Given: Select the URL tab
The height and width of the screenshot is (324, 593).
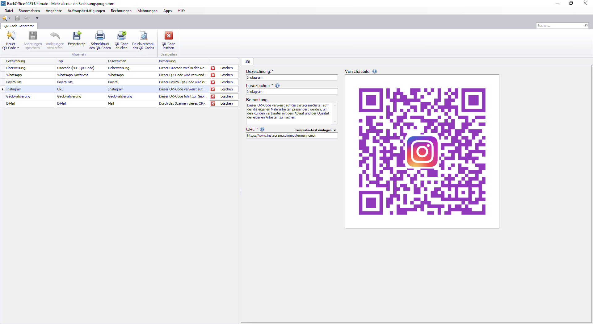Looking at the screenshot, I should point(248,62).
